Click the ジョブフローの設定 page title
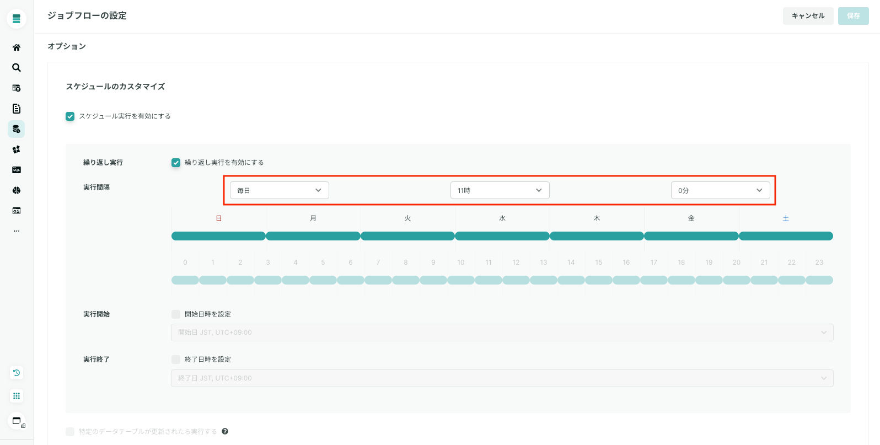880x445 pixels. tap(87, 16)
